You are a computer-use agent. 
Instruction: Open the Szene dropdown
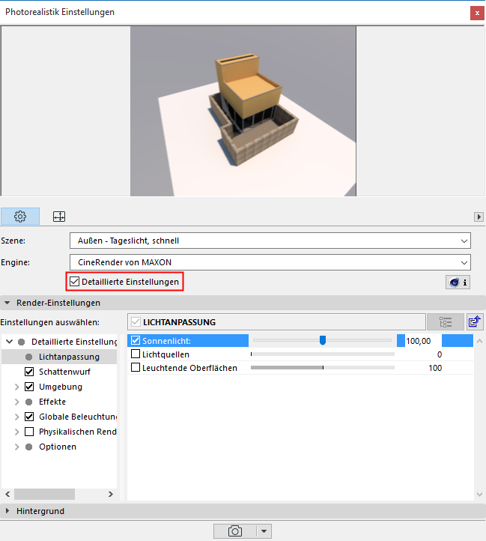tap(270, 241)
